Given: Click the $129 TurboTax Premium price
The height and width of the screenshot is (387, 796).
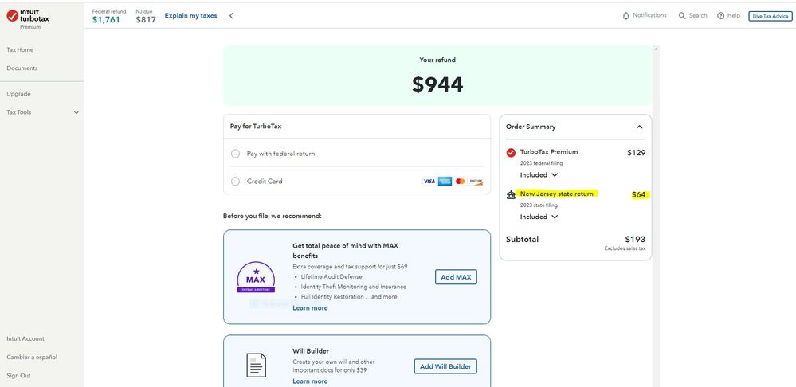Looking at the screenshot, I should (636, 153).
